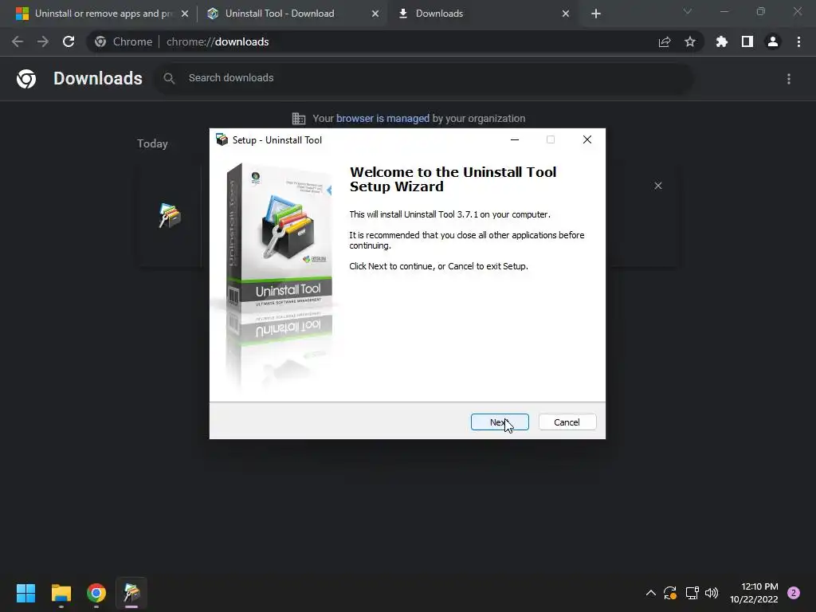Open the browser is managed link
The width and height of the screenshot is (816, 612).
(x=382, y=118)
